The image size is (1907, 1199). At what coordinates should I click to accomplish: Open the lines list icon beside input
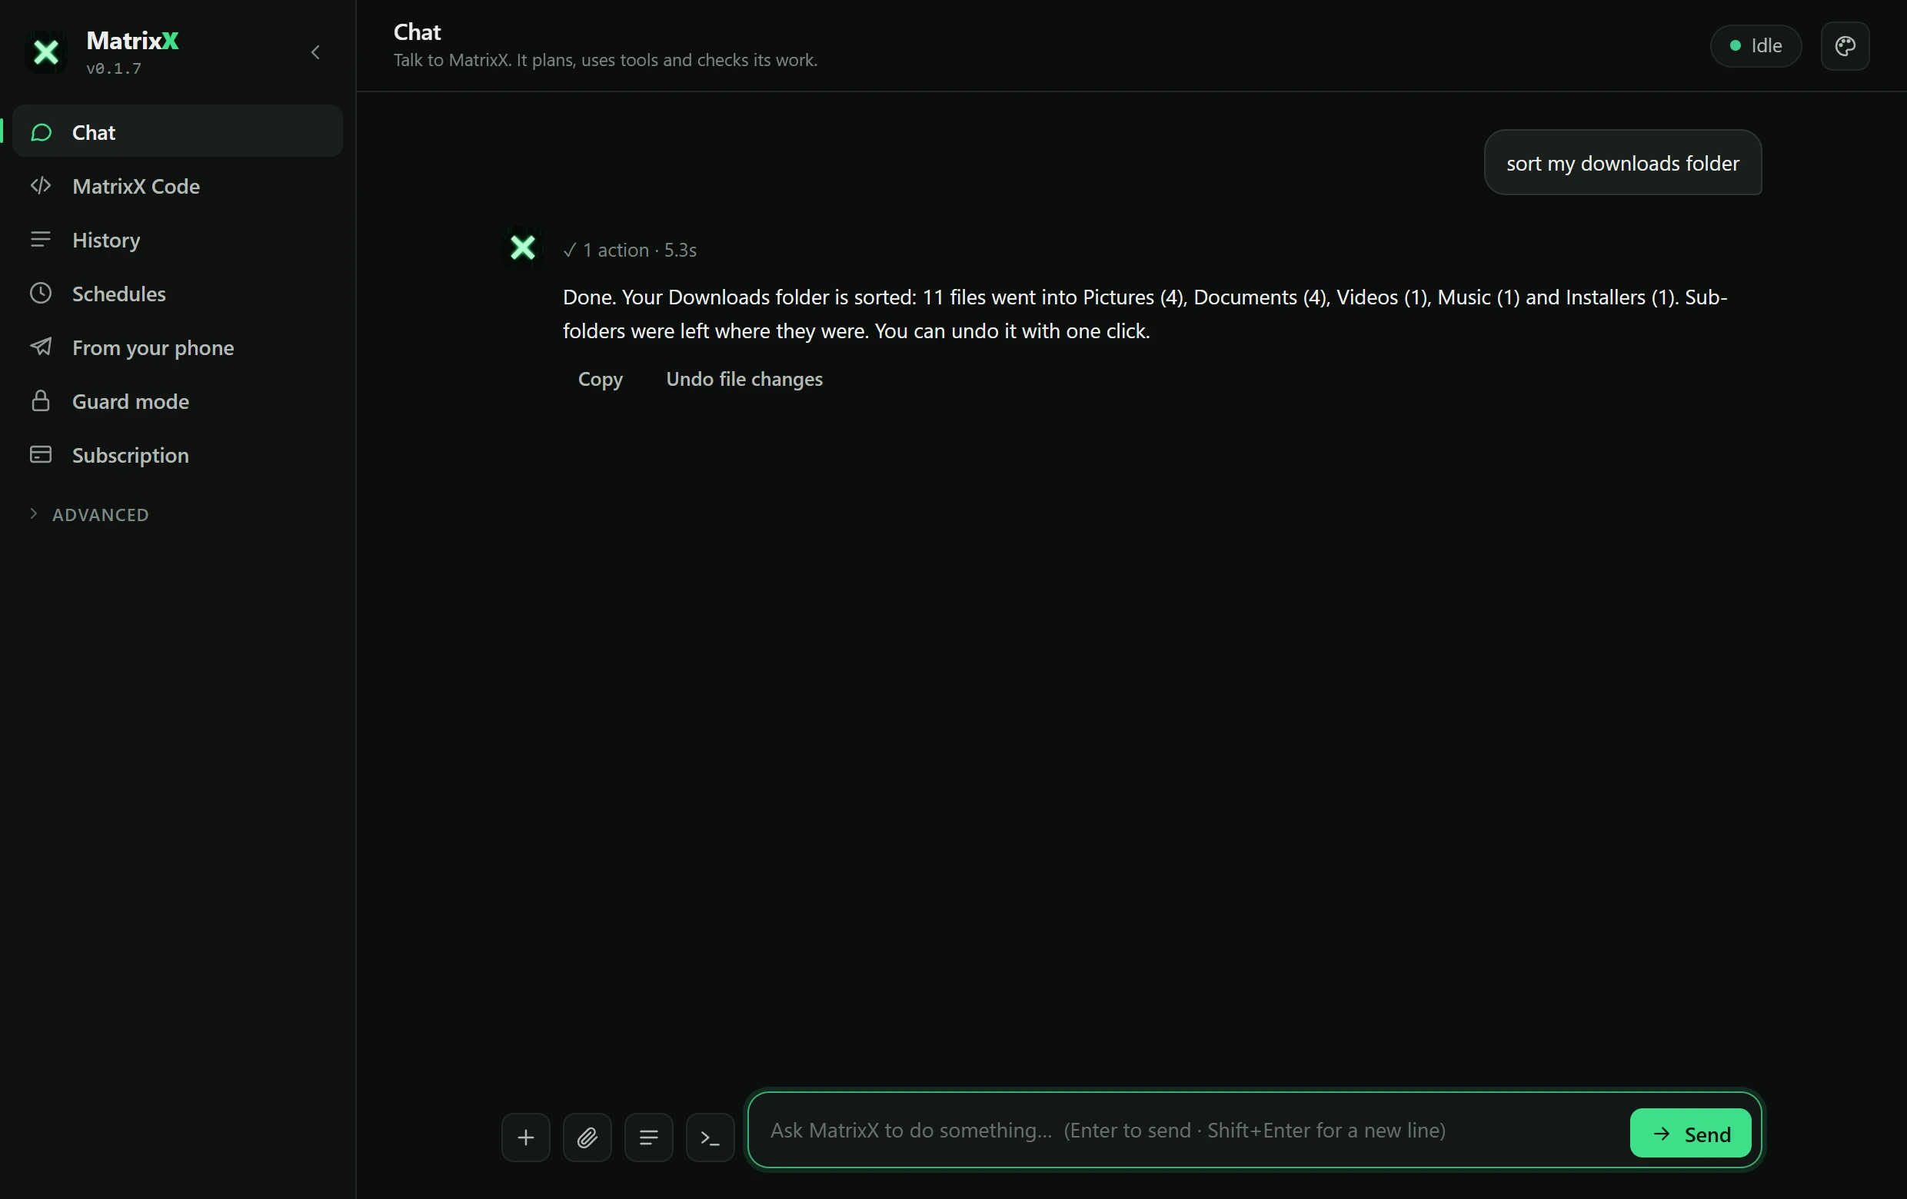click(x=648, y=1138)
